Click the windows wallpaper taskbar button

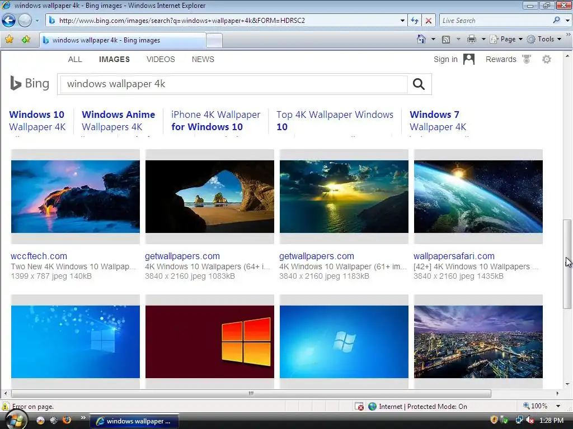click(134, 421)
